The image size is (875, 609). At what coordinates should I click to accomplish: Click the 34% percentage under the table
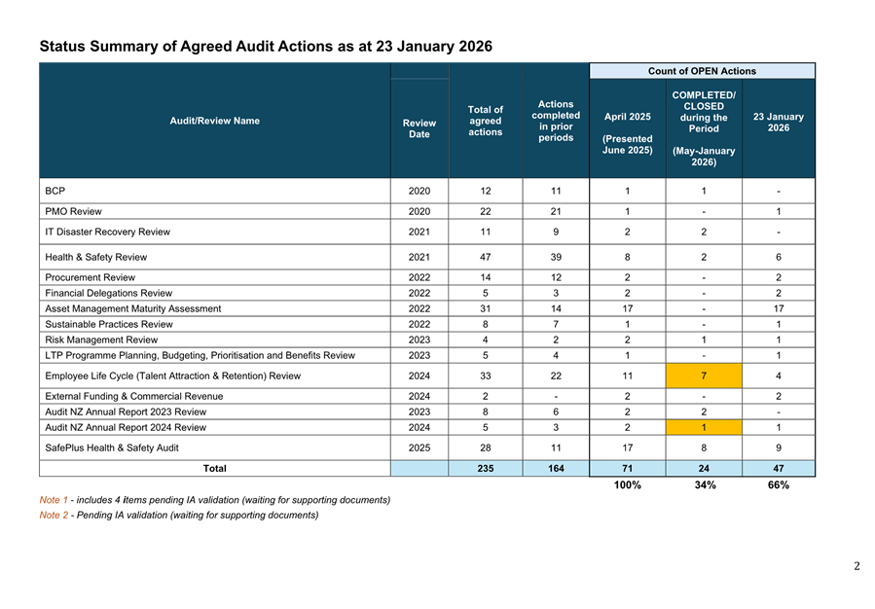(703, 485)
